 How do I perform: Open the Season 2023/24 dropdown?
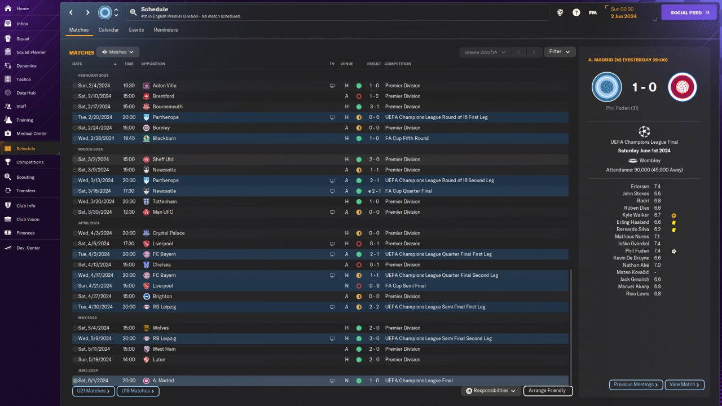pyautogui.click(x=485, y=52)
